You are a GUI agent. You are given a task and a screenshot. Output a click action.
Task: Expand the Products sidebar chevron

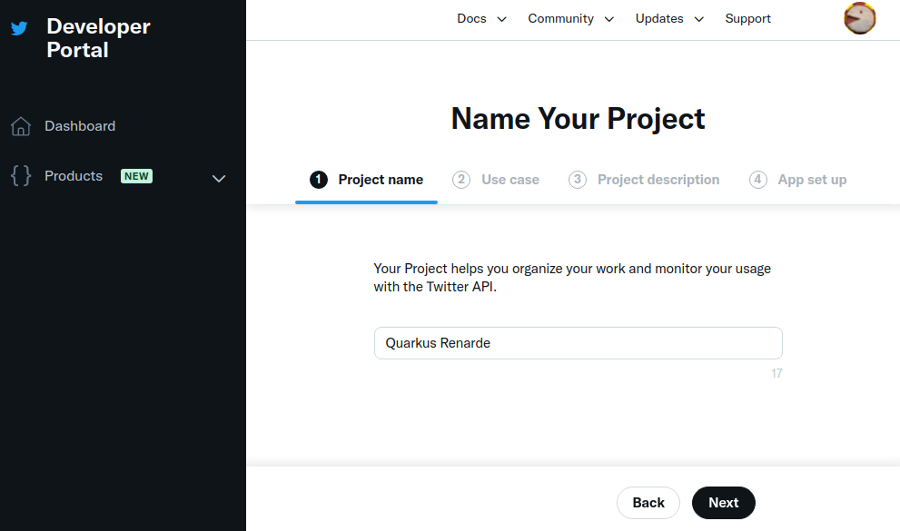[x=218, y=178]
